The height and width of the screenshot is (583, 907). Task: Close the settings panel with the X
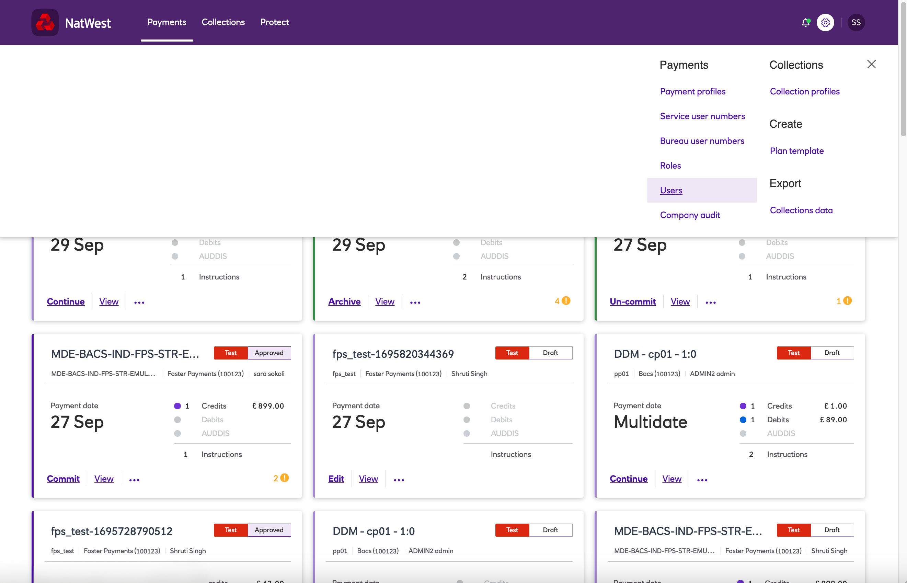pyautogui.click(x=871, y=64)
